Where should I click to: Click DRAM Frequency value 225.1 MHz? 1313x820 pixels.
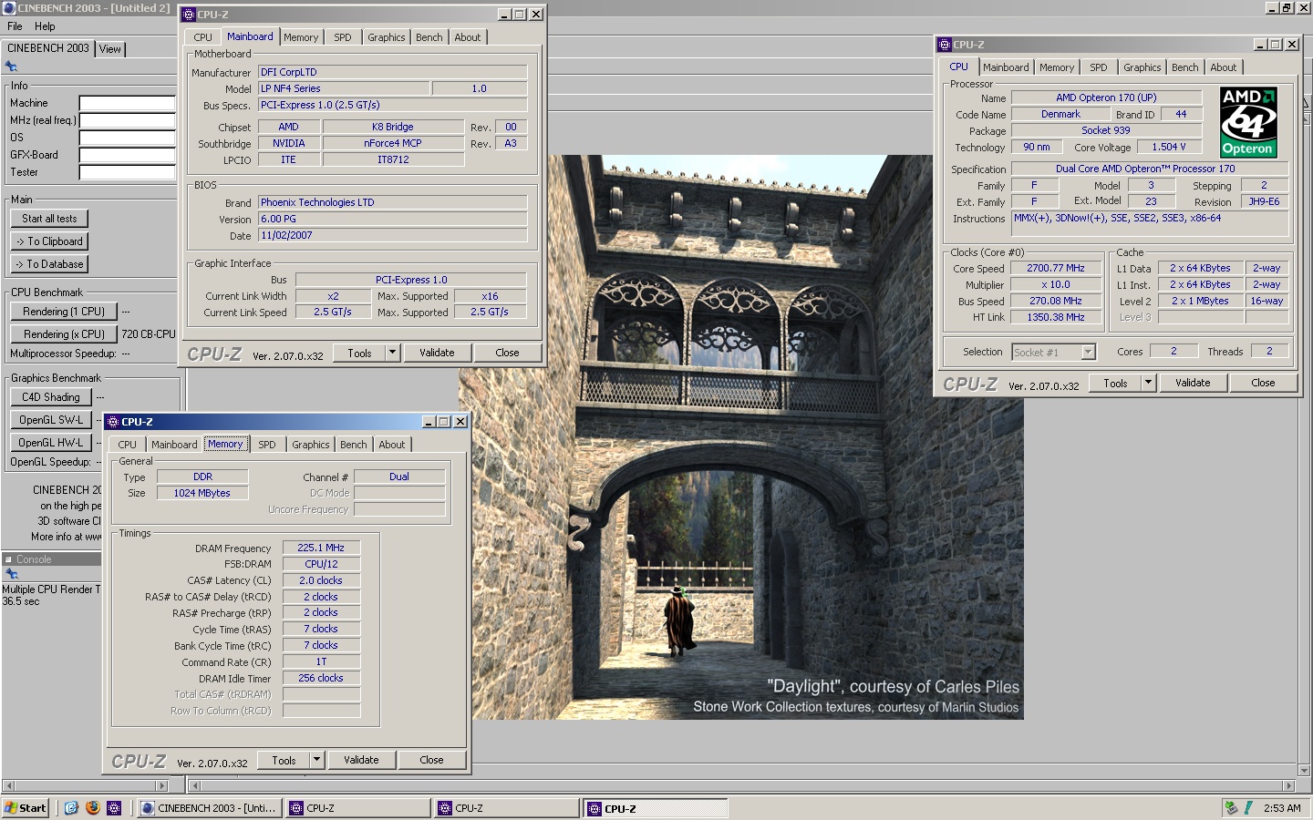tap(321, 548)
